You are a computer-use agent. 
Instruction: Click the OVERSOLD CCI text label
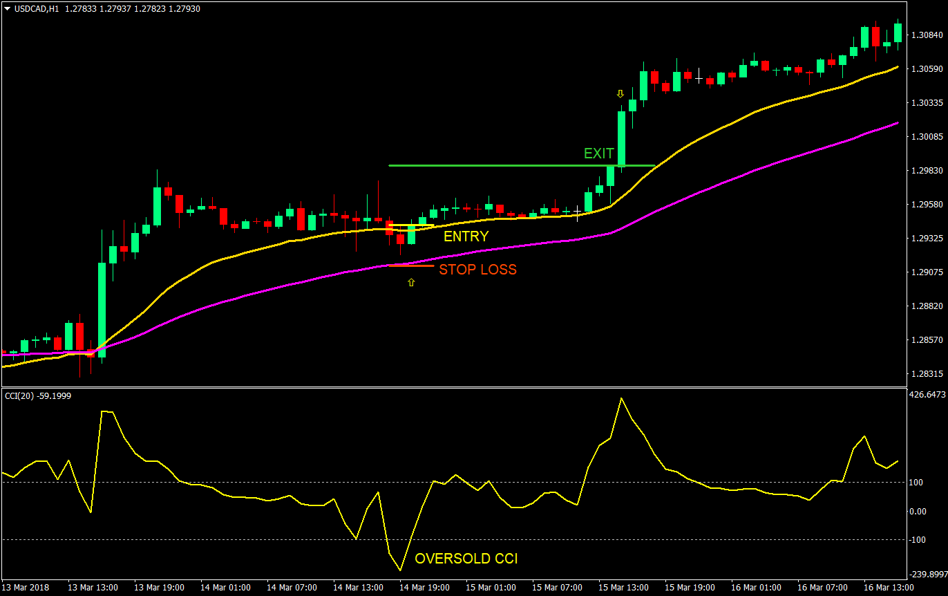(466, 559)
